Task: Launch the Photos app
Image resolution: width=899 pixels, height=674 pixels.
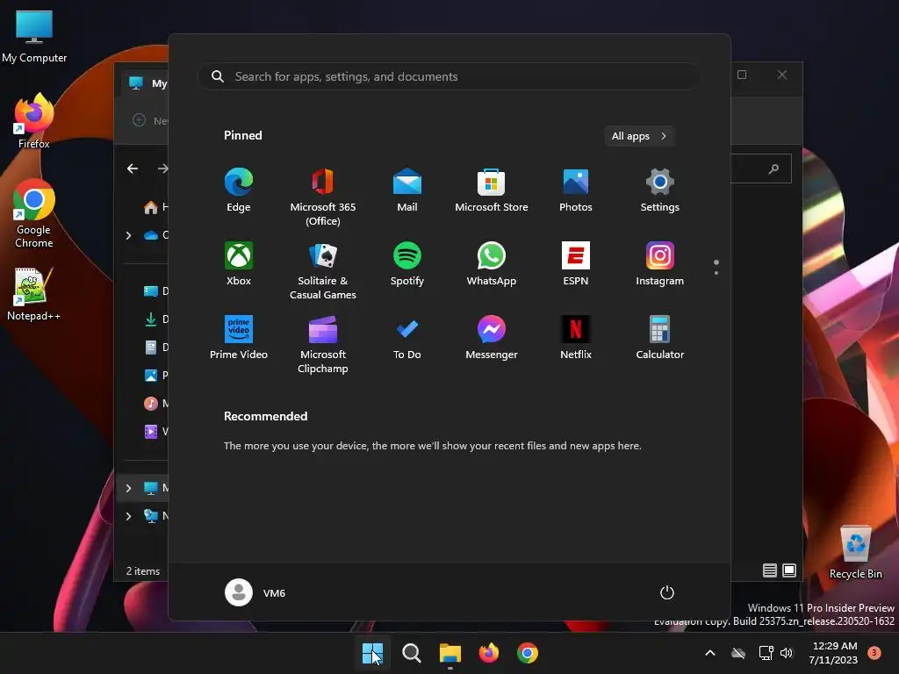Action: click(576, 190)
